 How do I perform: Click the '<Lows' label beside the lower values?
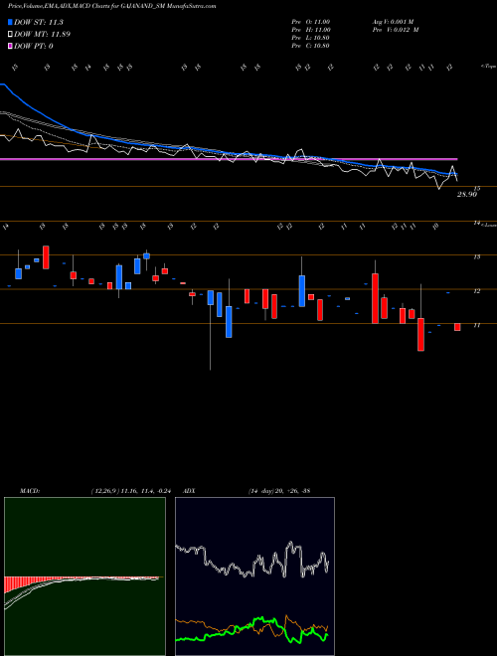point(489,225)
